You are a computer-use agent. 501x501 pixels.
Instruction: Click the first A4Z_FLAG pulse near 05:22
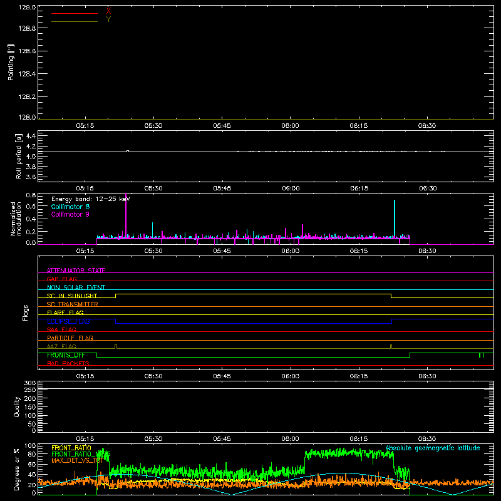tap(116, 346)
